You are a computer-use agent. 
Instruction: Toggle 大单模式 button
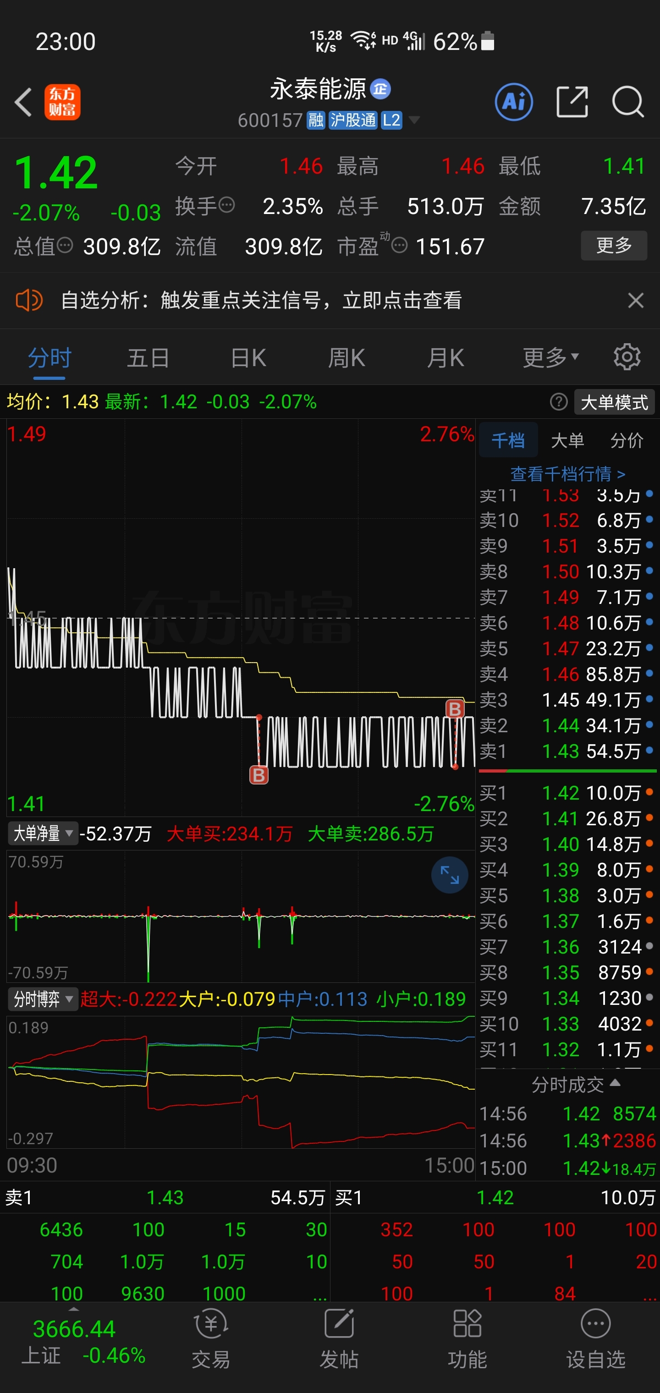coord(614,402)
